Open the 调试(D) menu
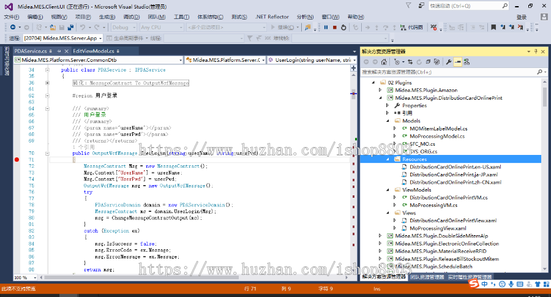Image resolution: width=551 pixels, height=297 pixels. click(131, 17)
